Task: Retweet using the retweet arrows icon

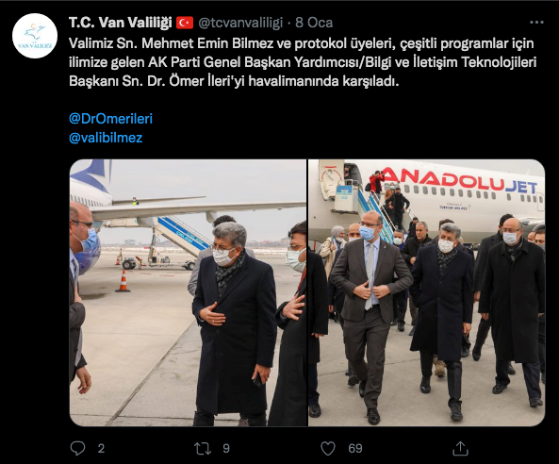Action: (x=203, y=448)
